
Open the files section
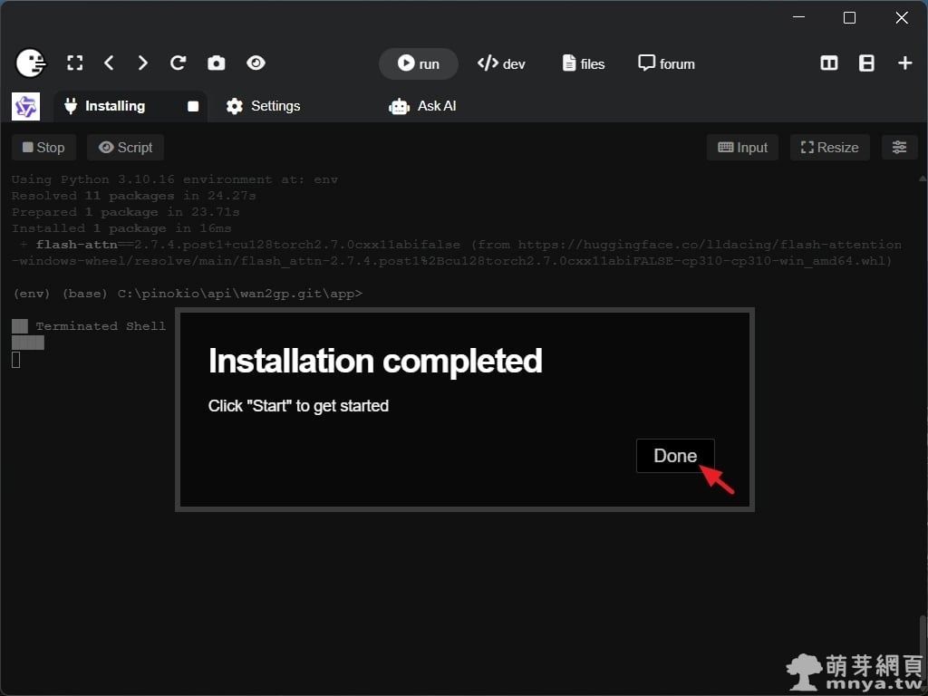pyautogui.click(x=584, y=63)
